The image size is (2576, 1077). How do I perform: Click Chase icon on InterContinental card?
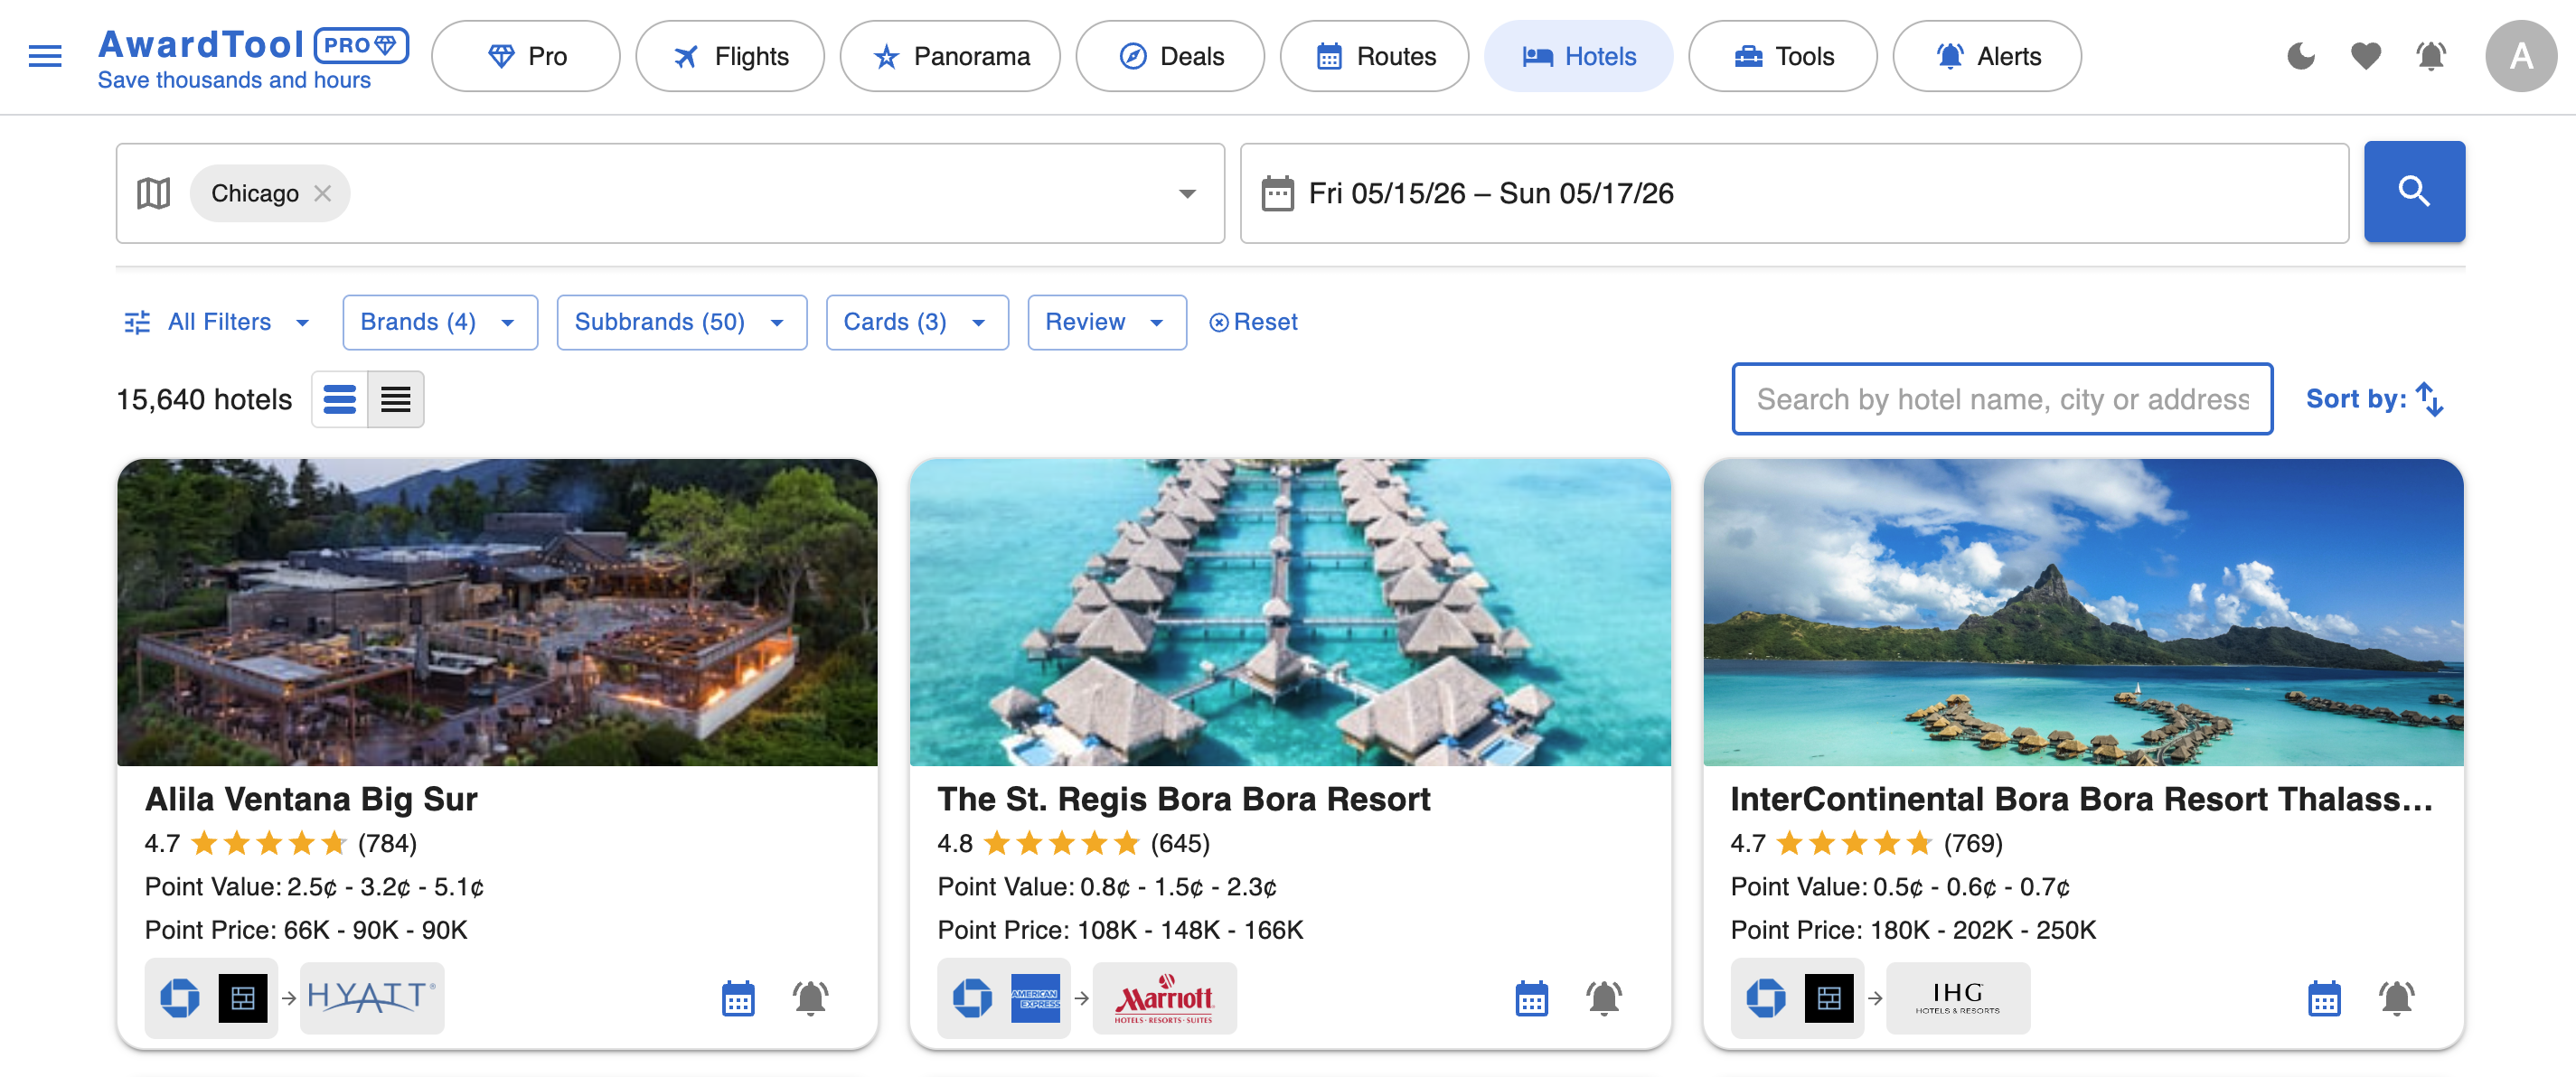pyautogui.click(x=1766, y=998)
